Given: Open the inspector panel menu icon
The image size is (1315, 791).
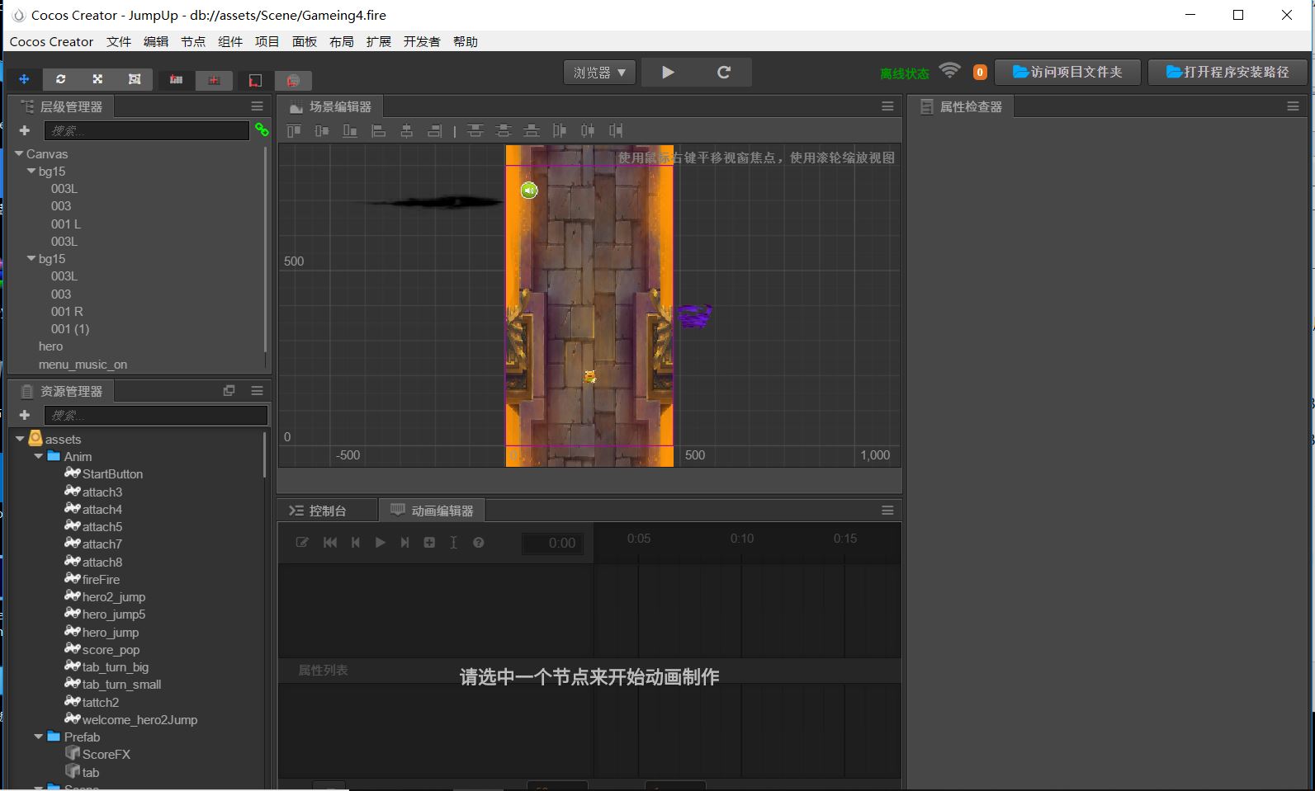Looking at the screenshot, I should click(x=1293, y=106).
